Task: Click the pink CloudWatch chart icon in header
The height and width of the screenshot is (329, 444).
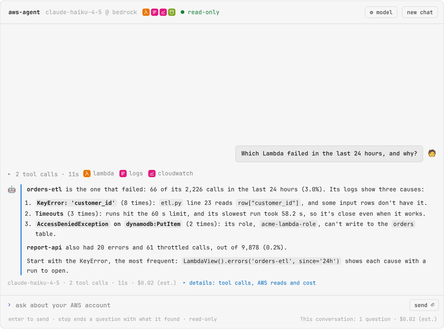Action: click(x=163, y=12)
